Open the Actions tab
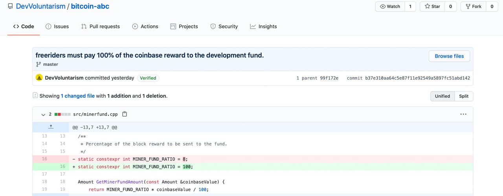Viewport: 503px width, 196px height. coord(145,26)
